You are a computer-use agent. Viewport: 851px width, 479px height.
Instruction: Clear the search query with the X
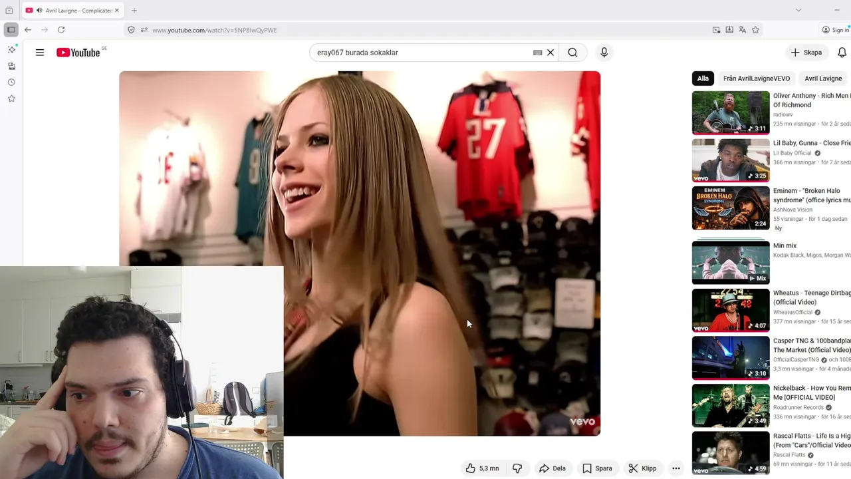coord(550,53)
